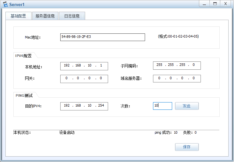Image resolution: width=234 pixels, height=162 pixels.
Task: Click the 设备启动 status text
Action: coord(67,132)
